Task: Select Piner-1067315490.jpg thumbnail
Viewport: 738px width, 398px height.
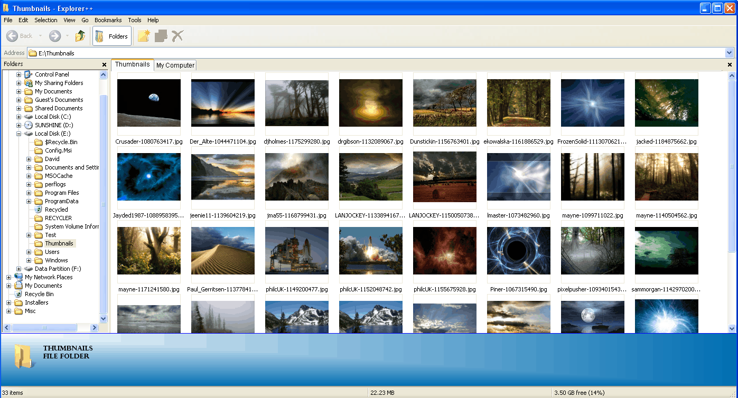Action: click(519, 251)
